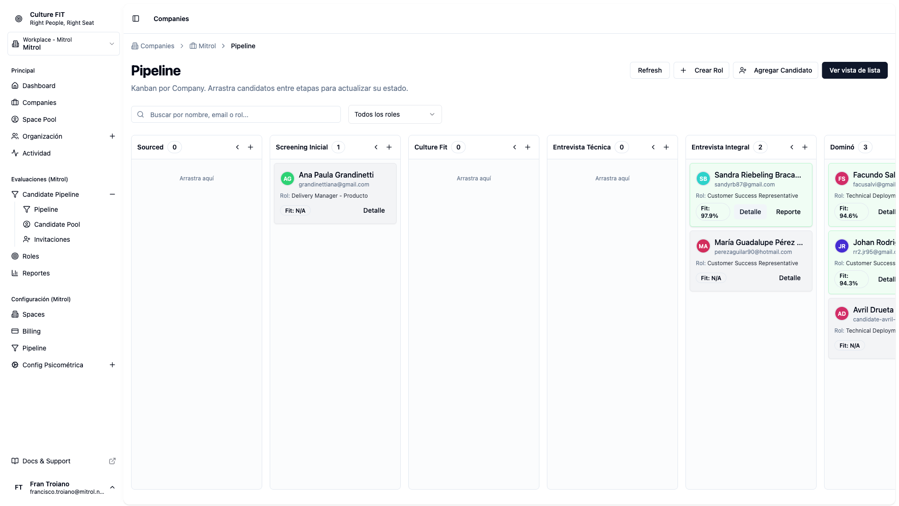Navigate to Companies via breadcrumb

157,46
